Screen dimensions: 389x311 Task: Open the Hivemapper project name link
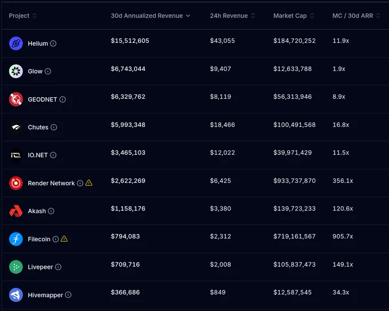pos(45,295)
